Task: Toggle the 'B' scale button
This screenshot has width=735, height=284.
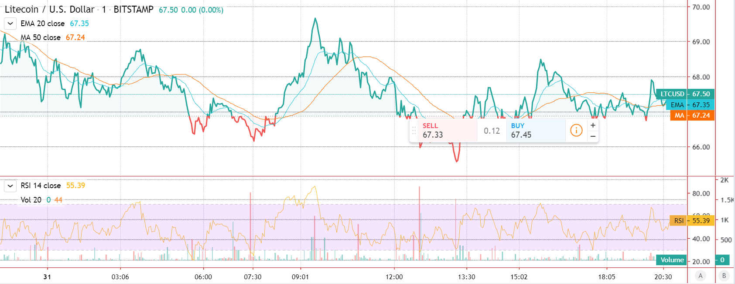Action: point(724,275)
